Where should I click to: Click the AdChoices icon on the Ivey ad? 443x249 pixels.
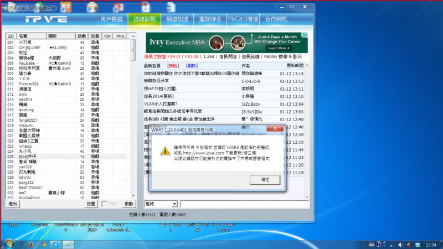[305, 35]
